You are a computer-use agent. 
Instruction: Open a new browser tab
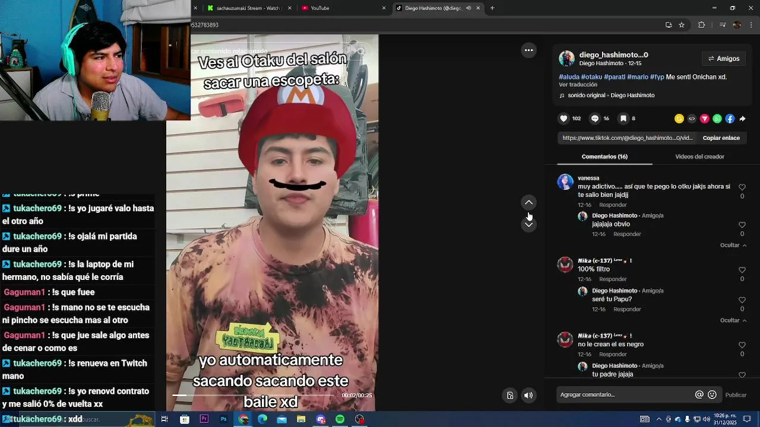point(492,8)
